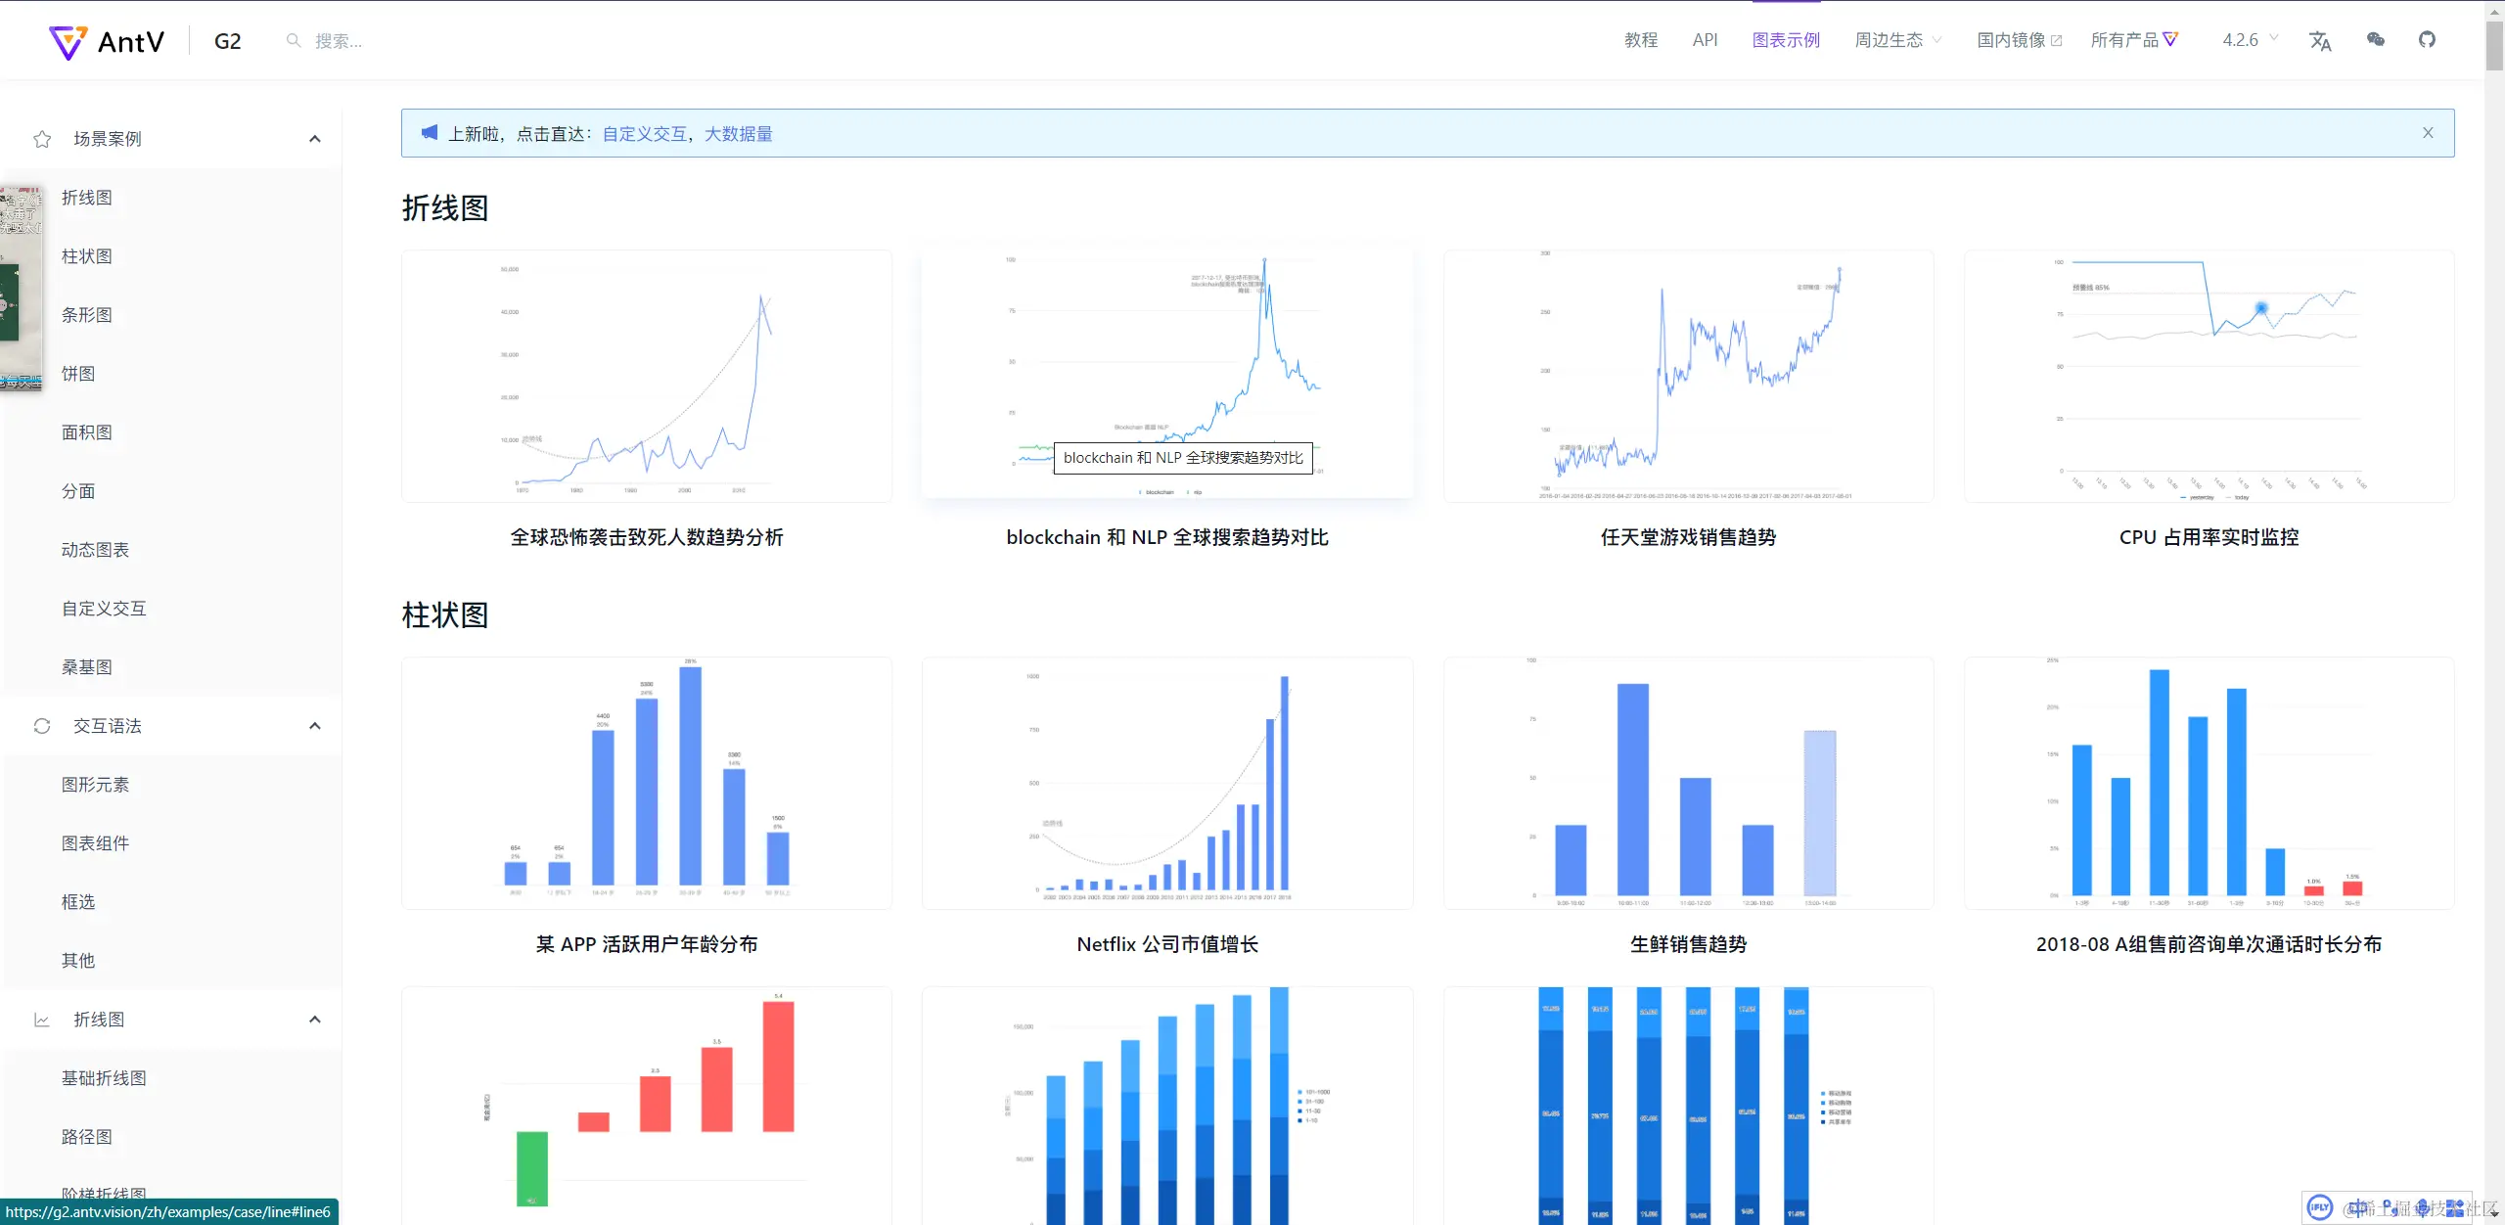2505x1225 pixels.
Task: Open the 教程 navigation item
Action: 1641,40
